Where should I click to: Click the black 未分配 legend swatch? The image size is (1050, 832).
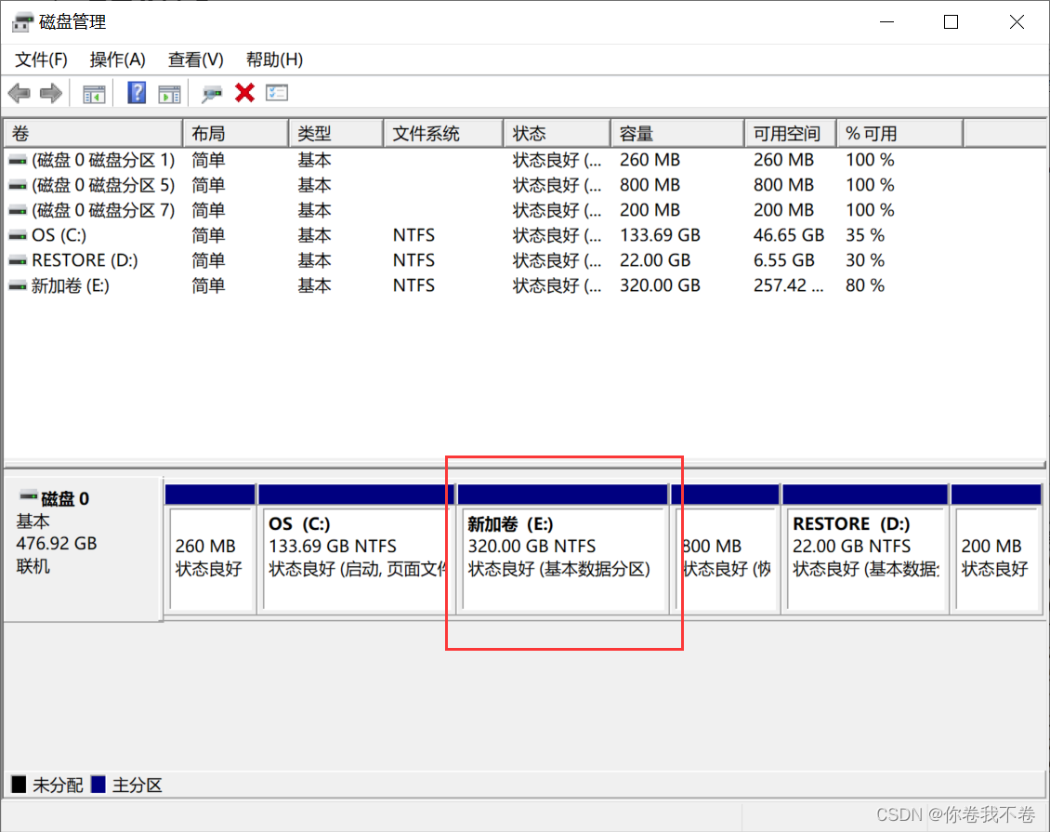[19, 785]
